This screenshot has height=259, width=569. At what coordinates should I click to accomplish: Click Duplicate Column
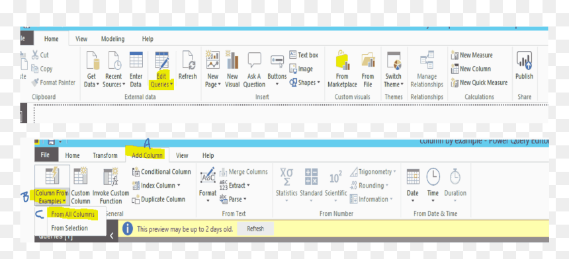pyautogui.click(x=159, y=200)
